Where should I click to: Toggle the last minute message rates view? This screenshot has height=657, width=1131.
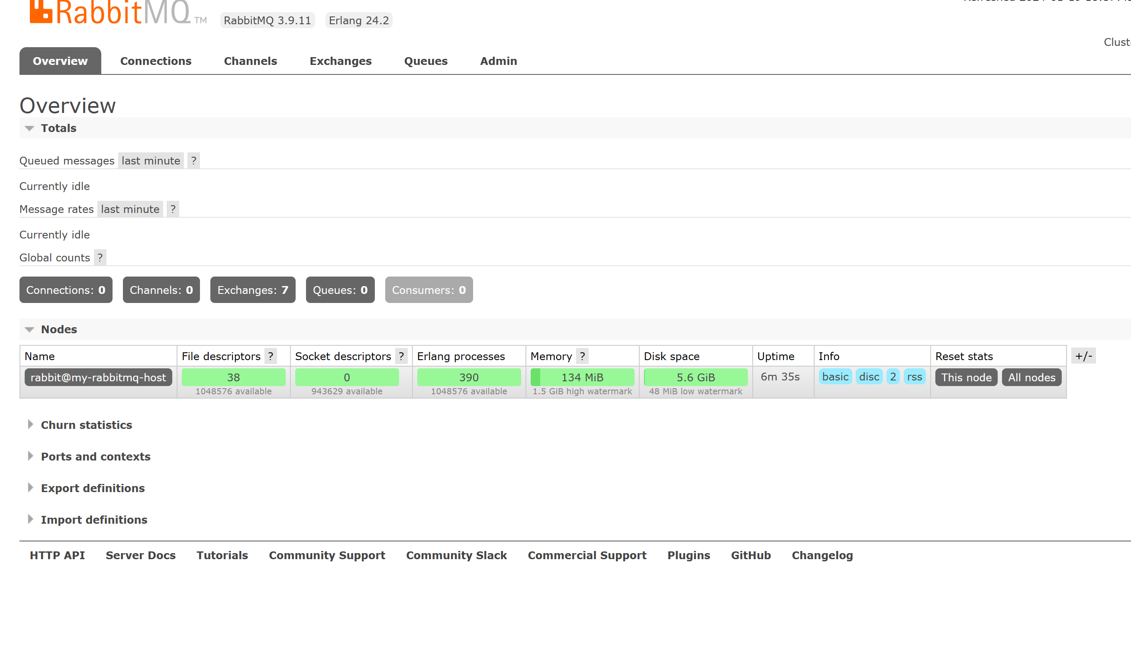click(x=130, y=209)
